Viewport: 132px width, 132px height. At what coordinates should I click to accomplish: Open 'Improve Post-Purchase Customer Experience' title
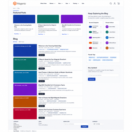[52, 110]
